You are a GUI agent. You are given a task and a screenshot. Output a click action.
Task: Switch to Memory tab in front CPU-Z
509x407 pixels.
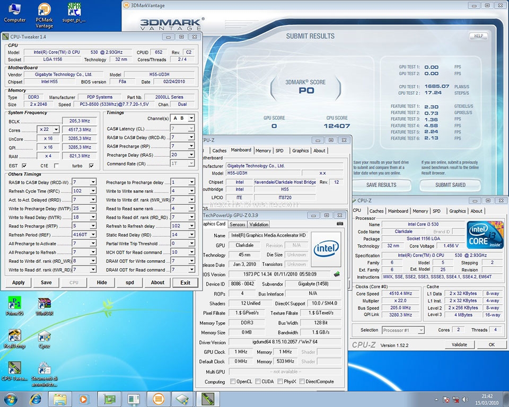coord(420,211)
